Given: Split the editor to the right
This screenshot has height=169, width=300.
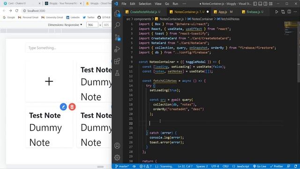Looking at the screenshot, I should 289,12.
